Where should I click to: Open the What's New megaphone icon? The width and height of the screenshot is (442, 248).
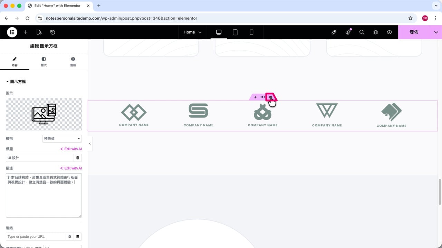[348, 32]
